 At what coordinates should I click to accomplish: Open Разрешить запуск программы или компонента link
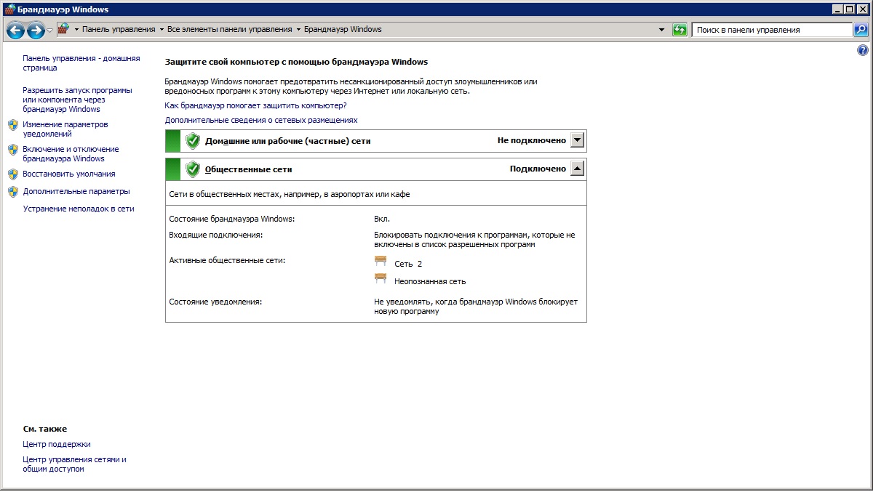(78, 100)
